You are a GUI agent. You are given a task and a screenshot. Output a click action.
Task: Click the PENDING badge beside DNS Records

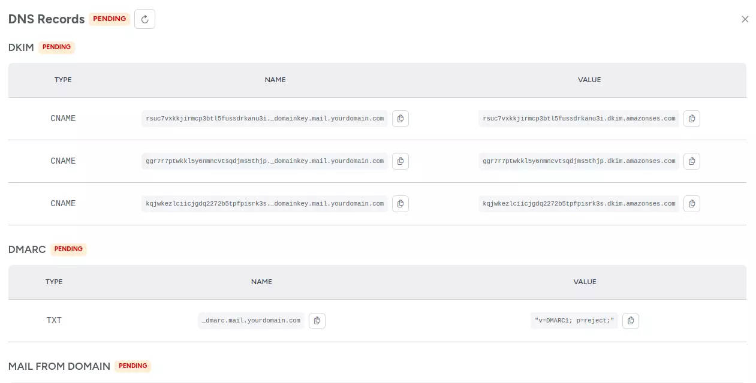point(110,19)
